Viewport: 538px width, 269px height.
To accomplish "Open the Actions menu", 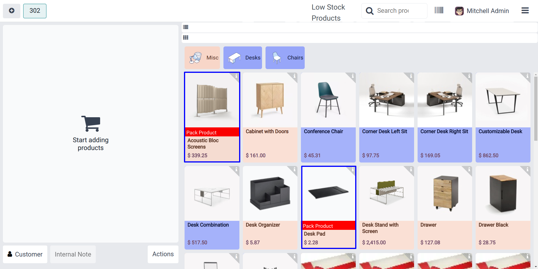I will coord(163,254).
